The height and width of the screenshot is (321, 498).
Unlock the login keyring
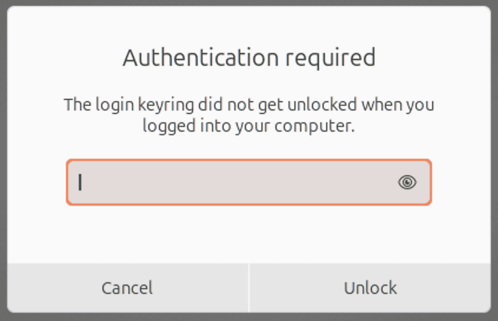tap(370, 287)
